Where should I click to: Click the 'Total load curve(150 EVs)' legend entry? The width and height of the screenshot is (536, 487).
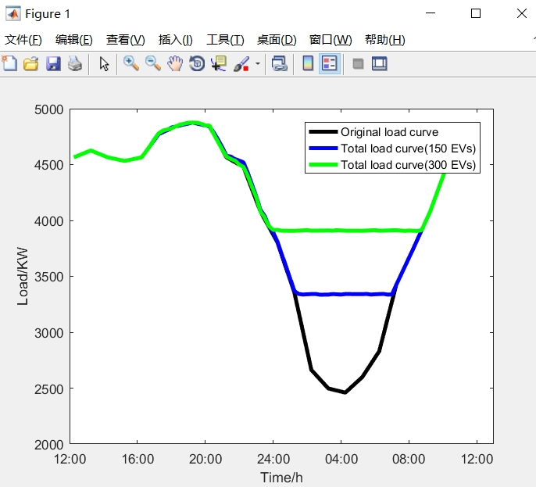click(408, 149)
